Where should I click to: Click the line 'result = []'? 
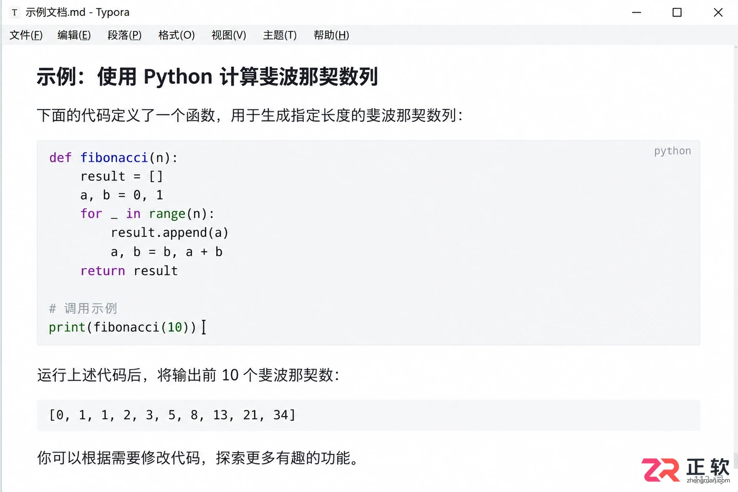click(121, 176)
